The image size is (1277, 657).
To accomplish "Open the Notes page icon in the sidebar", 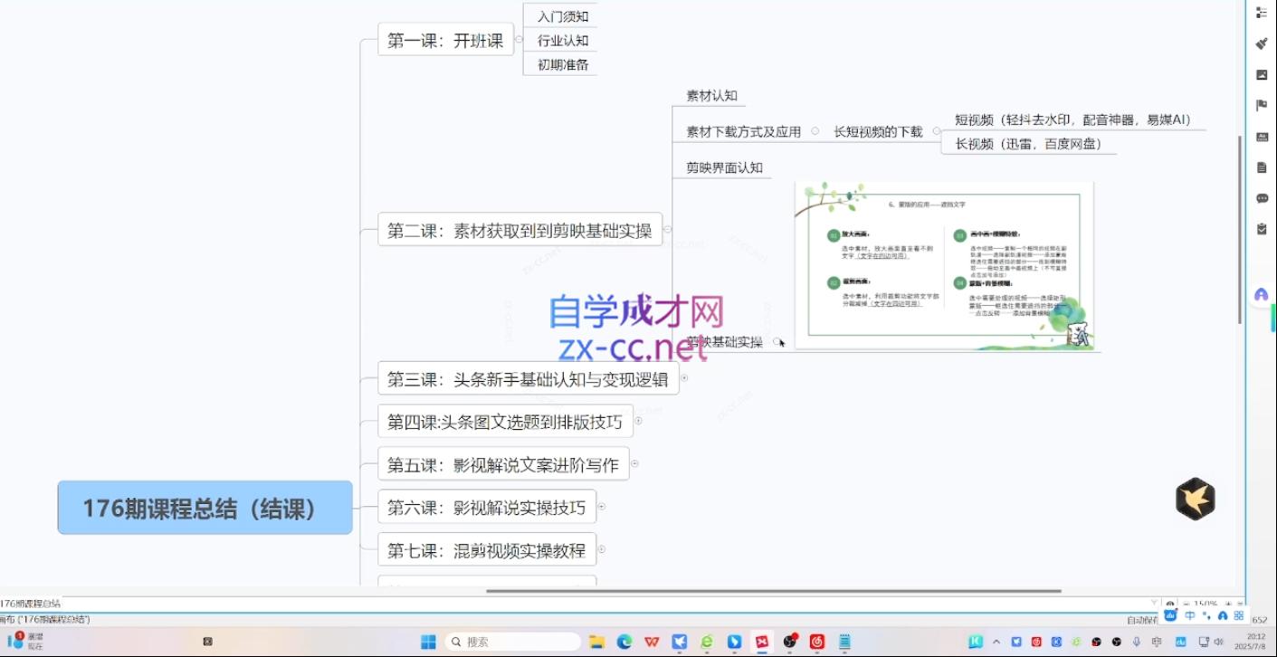I will click(1262, 167).
